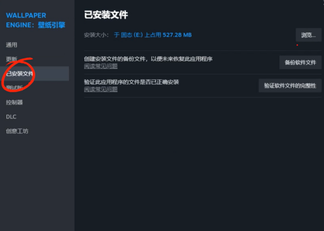Viewport: 324px width, 231px height.
Task: Click the WALLPAPER ENGINE: 壁纸引擎 title
Action: [x=36, y=20]
